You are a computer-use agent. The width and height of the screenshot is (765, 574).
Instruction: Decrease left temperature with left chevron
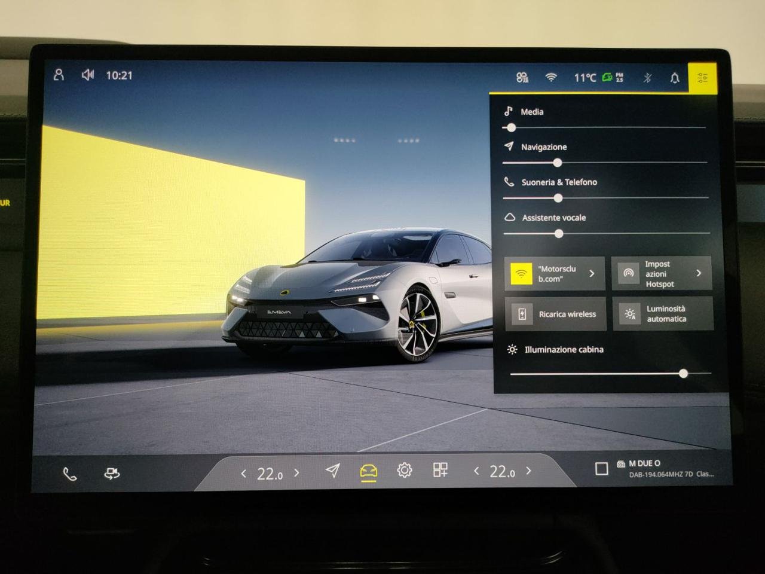click(243, 474)
